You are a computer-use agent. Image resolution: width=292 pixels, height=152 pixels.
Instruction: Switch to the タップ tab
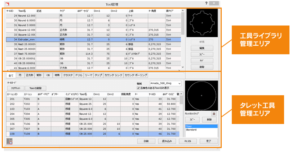point(98,75)
